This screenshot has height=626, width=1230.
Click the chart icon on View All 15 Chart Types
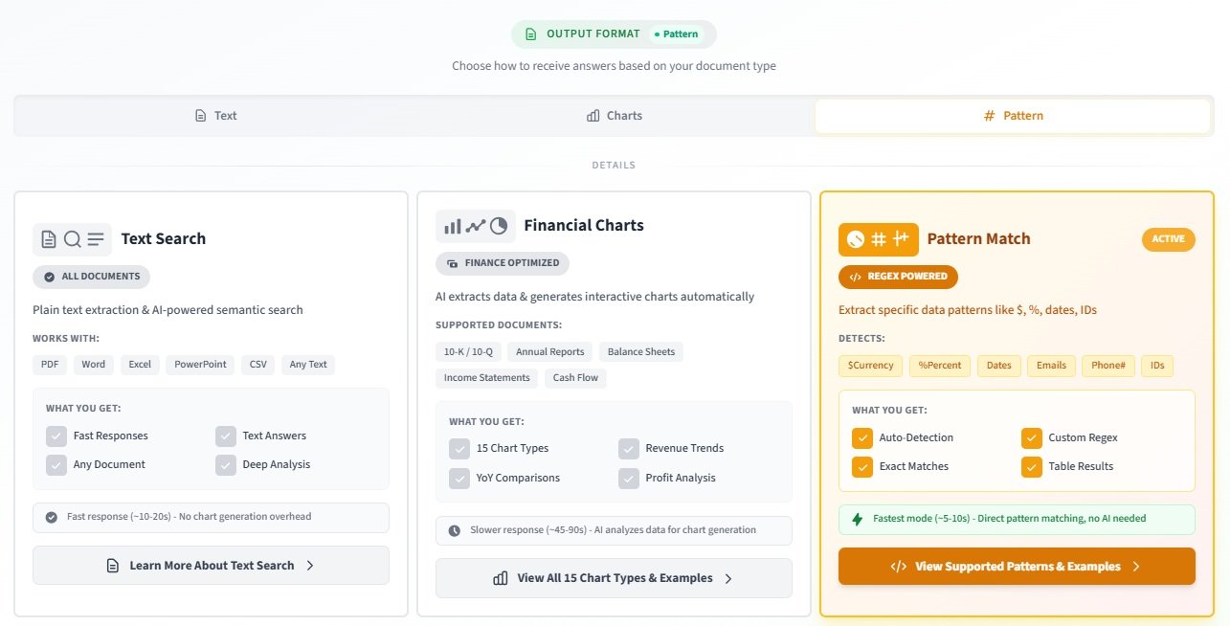pyautogui.click(x=500, y=578)
